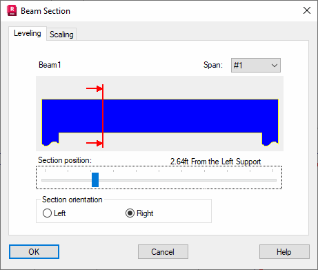Click the left support of the beam
Screen dimensions: 318x270
50,139
